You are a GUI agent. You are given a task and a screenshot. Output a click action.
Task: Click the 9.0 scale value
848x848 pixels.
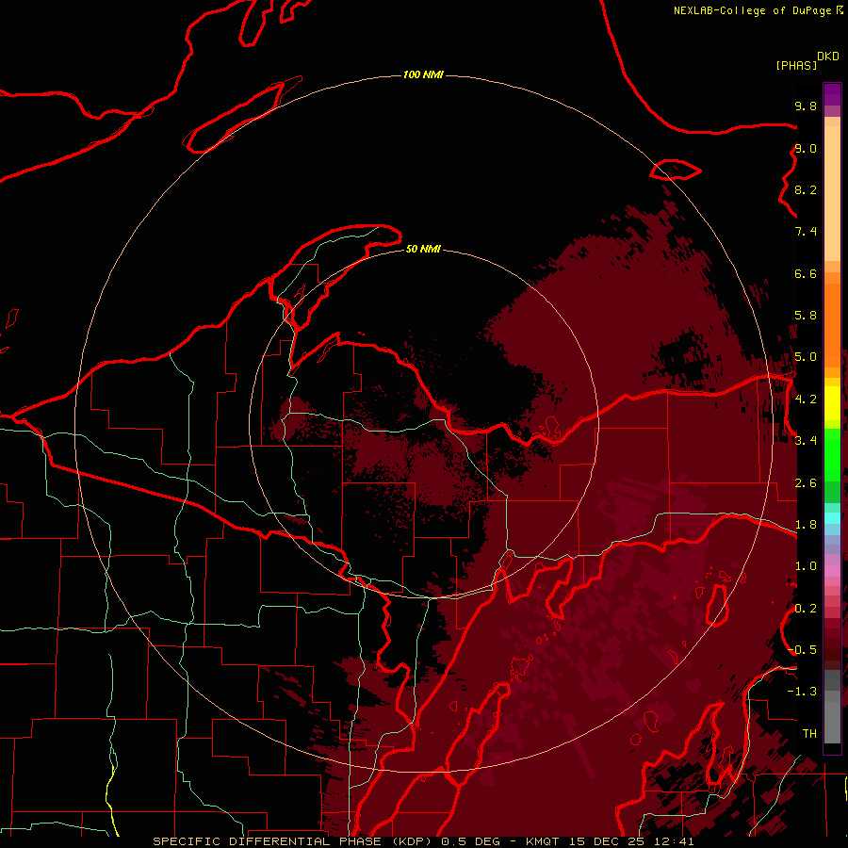coord(806,148)
